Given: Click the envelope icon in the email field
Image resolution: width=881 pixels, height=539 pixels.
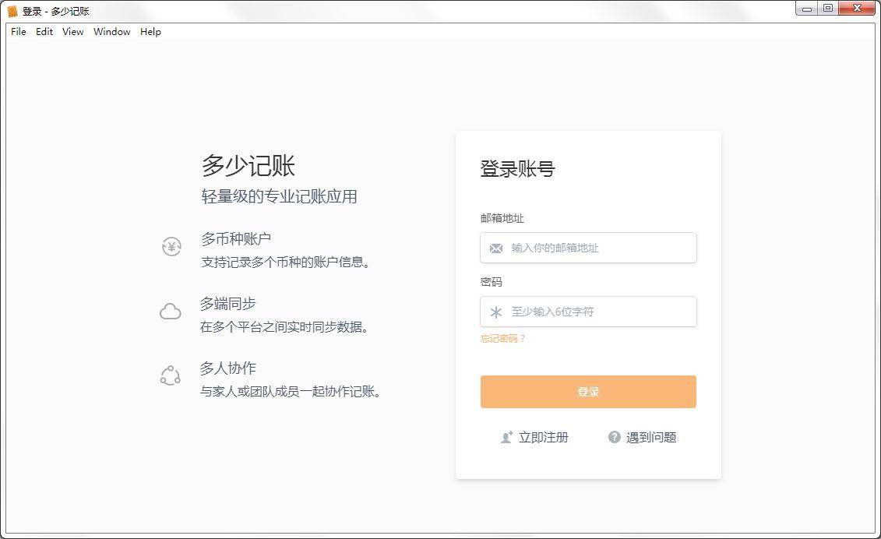Looking at the screenshot, I should (495, 248).
